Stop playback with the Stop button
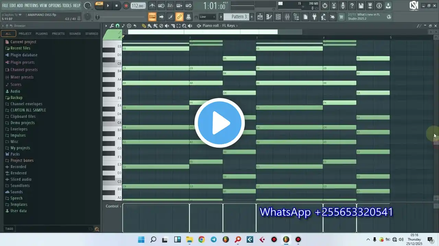439x246 pixels. tap(117, 5)
